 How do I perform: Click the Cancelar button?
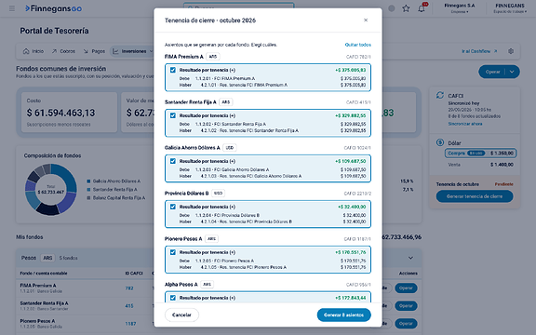click(x=181, y=315)
